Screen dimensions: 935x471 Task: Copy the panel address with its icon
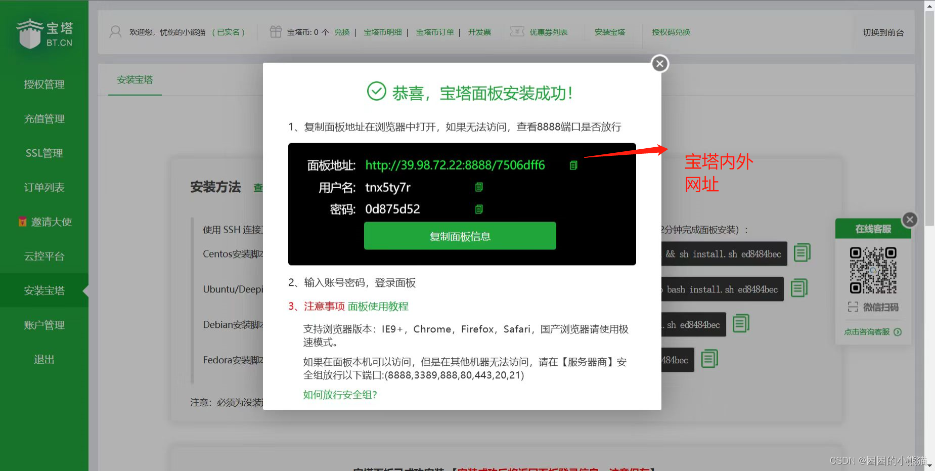(573, 165)
